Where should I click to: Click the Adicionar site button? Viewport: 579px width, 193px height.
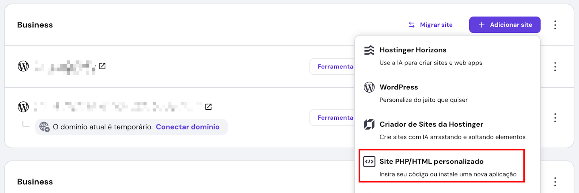point(505,25)
